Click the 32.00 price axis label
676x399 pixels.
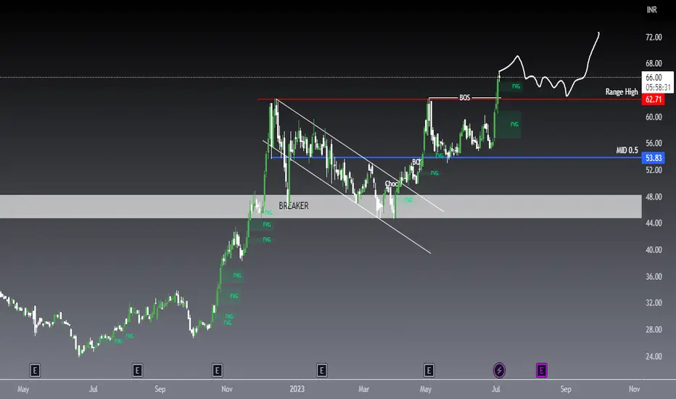coord(654,303)
